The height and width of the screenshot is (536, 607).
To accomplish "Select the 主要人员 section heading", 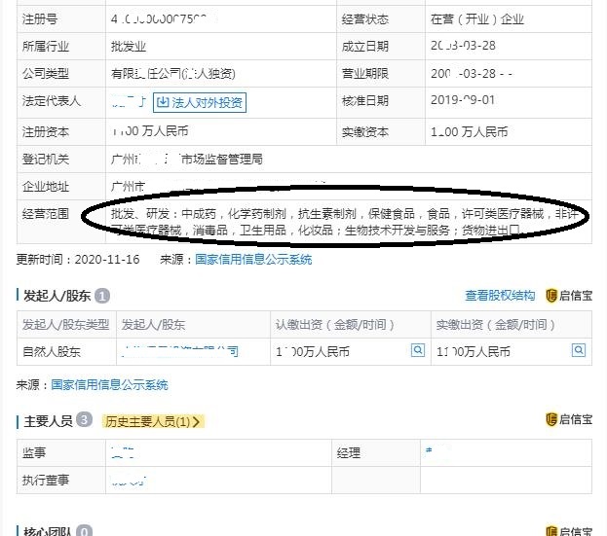I will (x=49, y=420).
